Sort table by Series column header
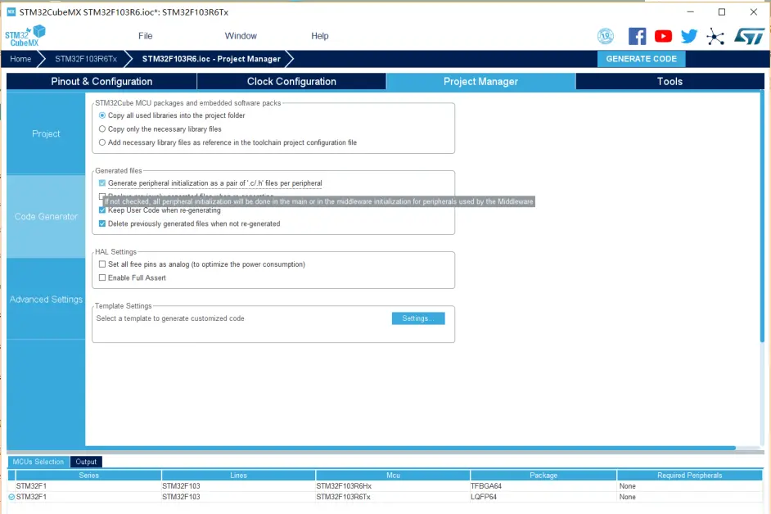The height and width of the screenshot is (514, 771). [88, 476]
